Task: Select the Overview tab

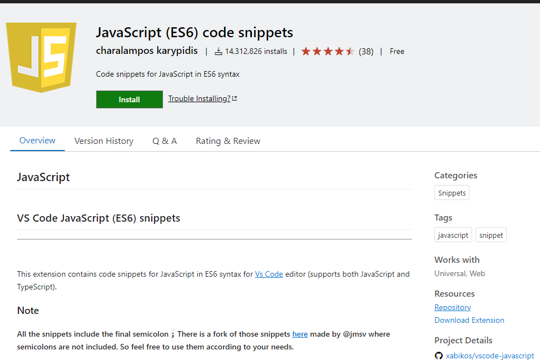Action: (x=37, y=141)
